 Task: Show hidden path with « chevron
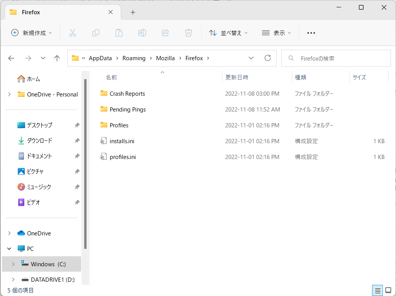point(83,58)
